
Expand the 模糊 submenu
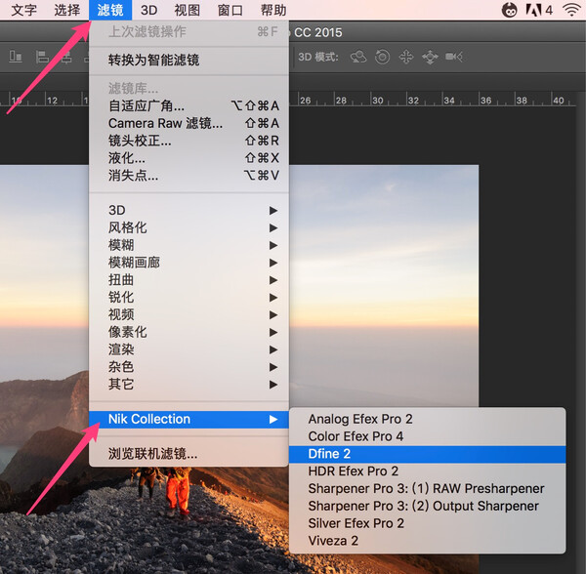[188, 245]
